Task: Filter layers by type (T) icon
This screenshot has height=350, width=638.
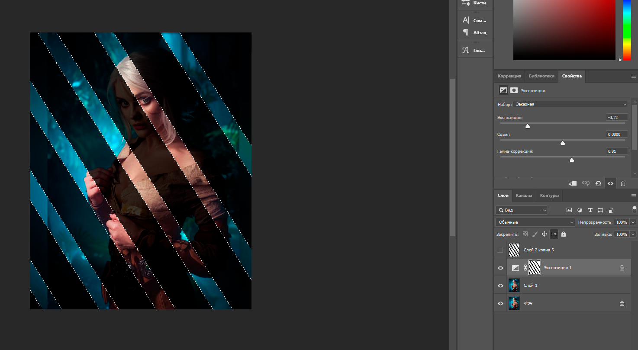Action: click(x=590, y=210)
